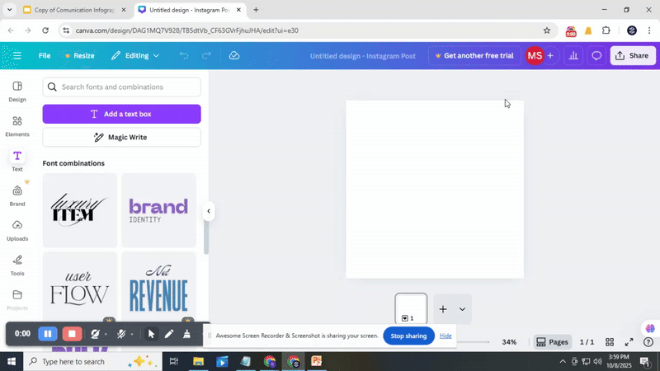The height and width of the screenshot is (371, 660).
Task: Pause the screen recording
Action: pyautogui.click(x=48, y=334)
